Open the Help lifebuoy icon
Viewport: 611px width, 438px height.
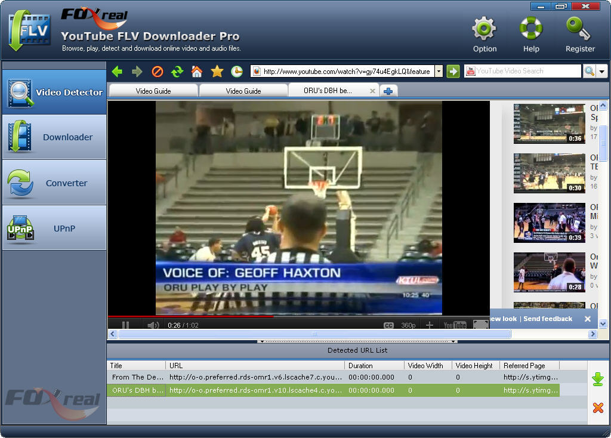(x=531, y=34)
